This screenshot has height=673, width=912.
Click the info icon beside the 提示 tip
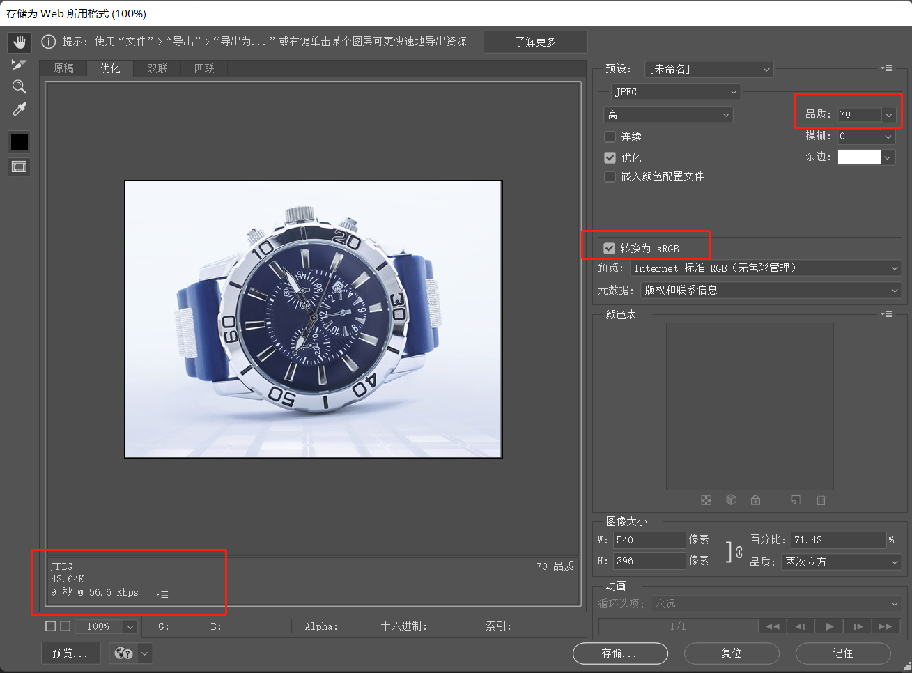[49, 42]
